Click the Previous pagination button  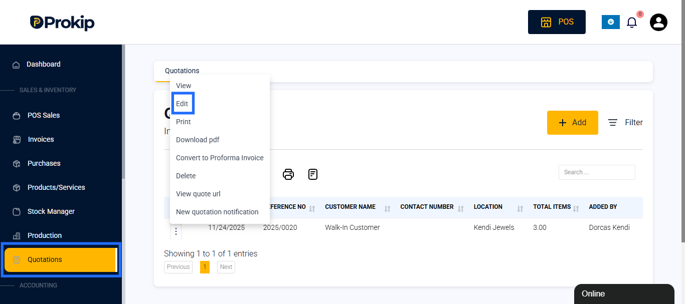tap(178, 267)
